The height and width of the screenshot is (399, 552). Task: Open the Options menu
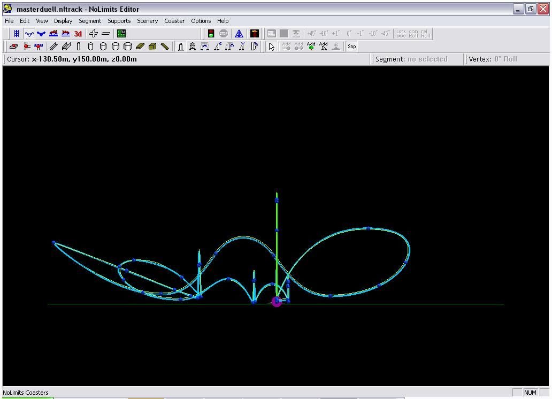(x=201, y=21)
